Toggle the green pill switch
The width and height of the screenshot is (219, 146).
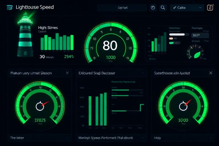(171, 43)
